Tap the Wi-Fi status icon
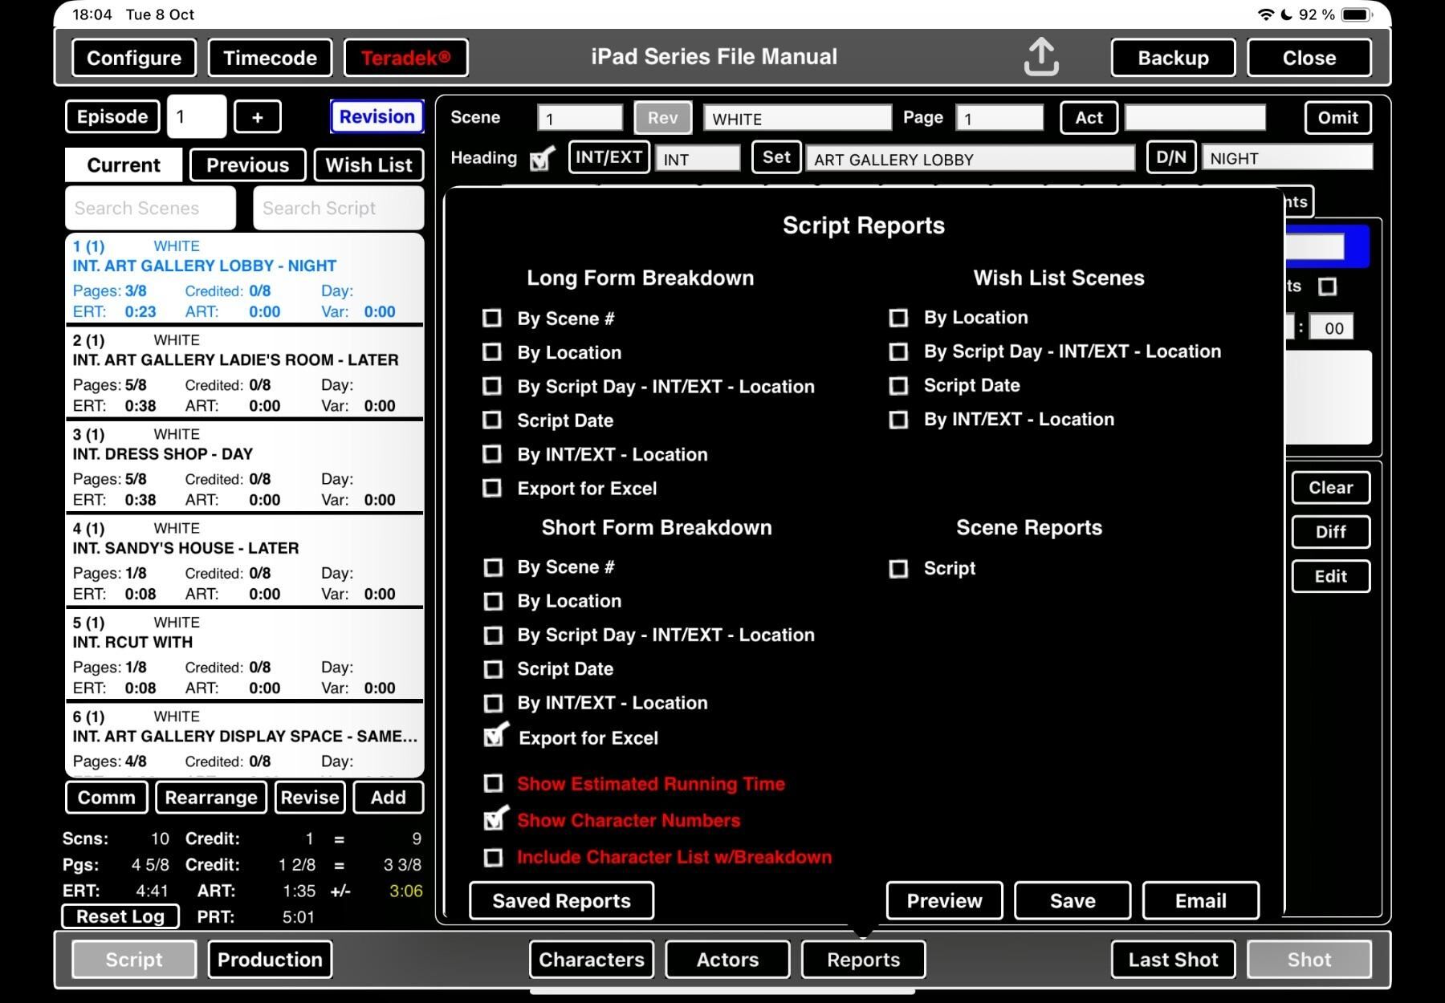 click(1265, 14)
